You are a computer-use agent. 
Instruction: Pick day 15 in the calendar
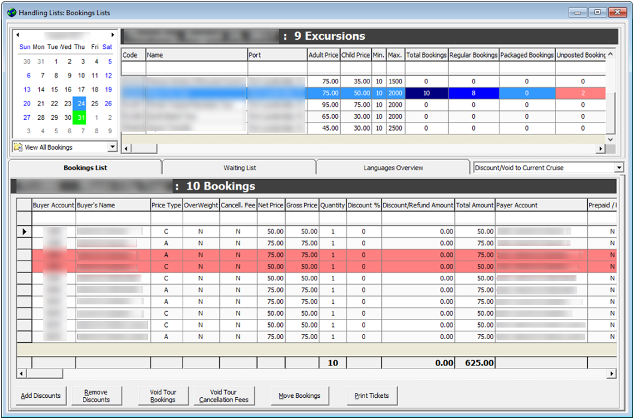pos(55,89)
